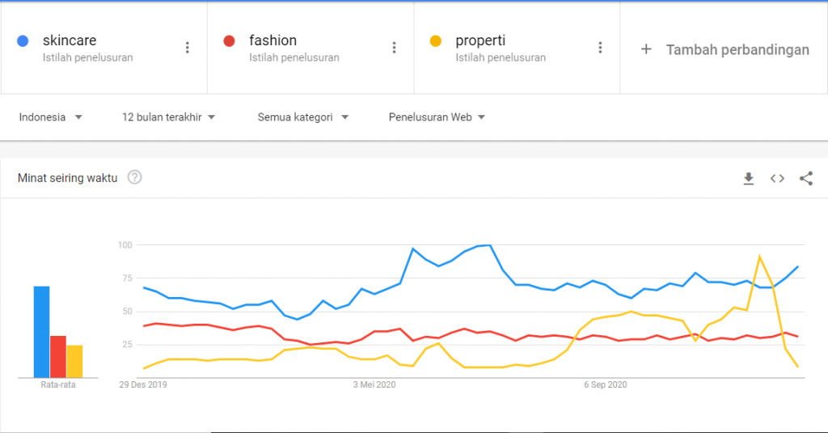Open the fashion term three-dot menu
The image size is (828, 433).
[394, 48]
